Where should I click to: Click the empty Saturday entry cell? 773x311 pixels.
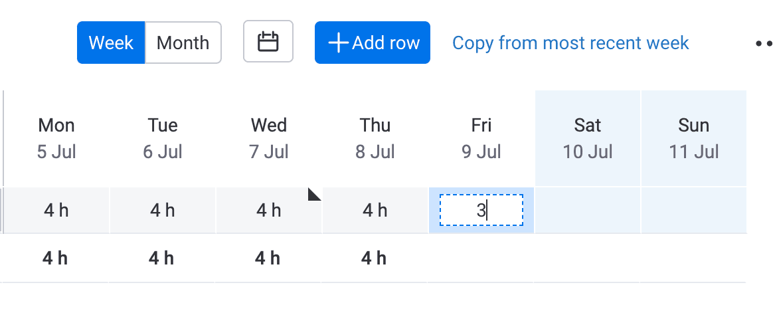pos(588,210)
